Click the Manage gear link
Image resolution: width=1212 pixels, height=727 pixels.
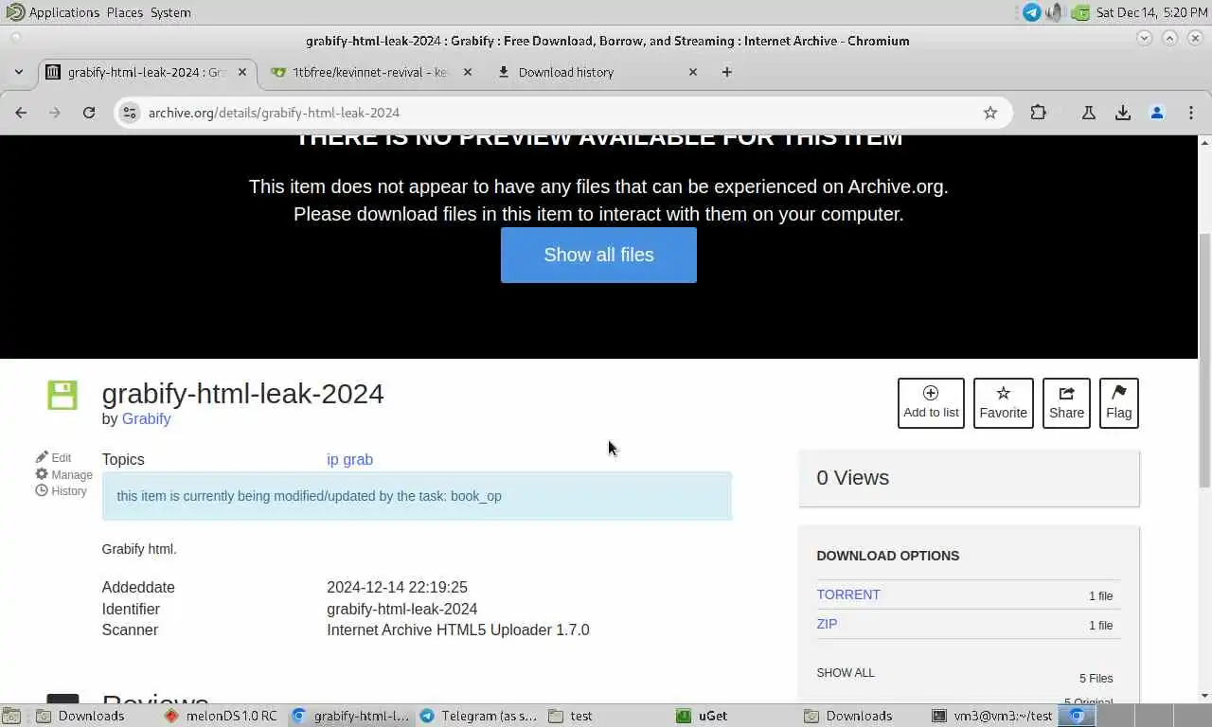click(x=64, y=474)
